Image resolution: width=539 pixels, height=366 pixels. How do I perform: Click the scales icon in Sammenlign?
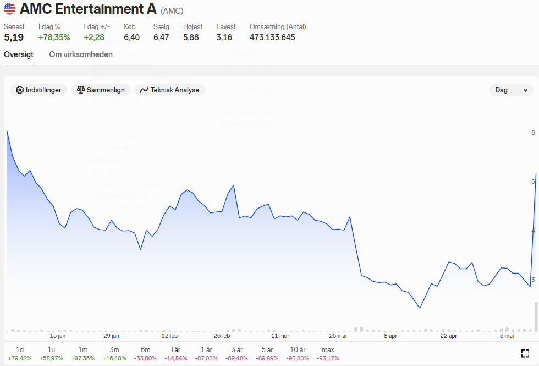81,90
